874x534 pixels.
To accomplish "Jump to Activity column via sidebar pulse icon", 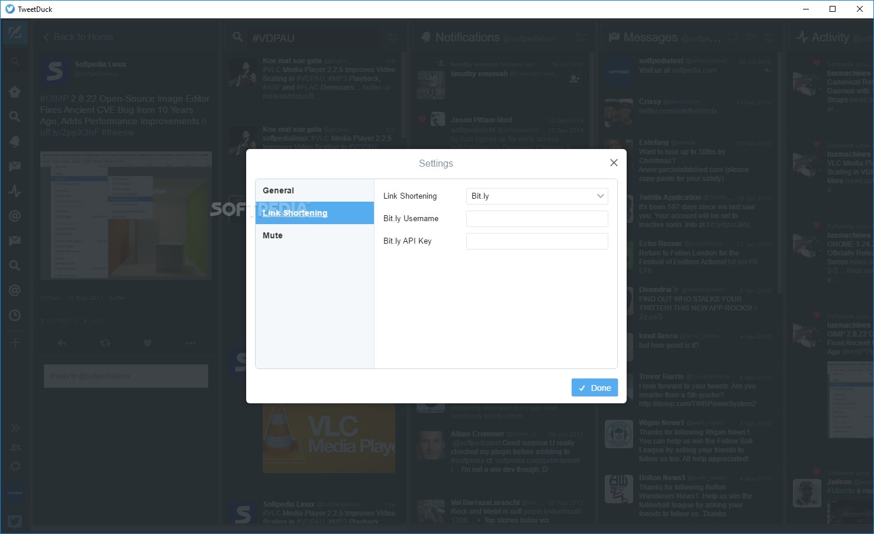I will coord(15,191).
